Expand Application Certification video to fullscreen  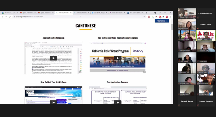pos(80,72)
